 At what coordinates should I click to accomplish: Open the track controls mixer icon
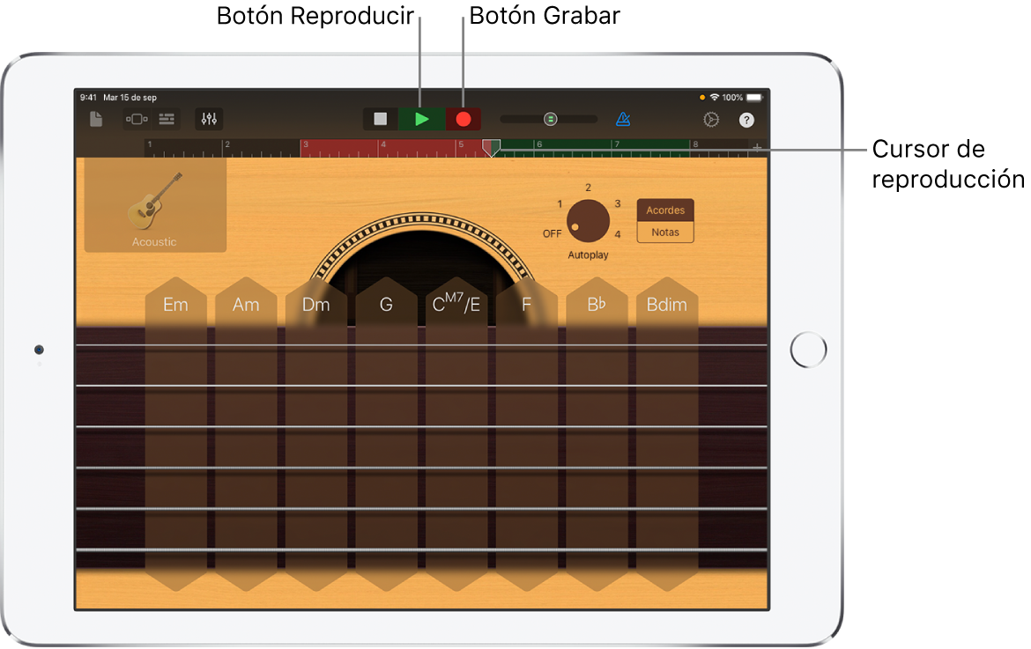[209, 119]
